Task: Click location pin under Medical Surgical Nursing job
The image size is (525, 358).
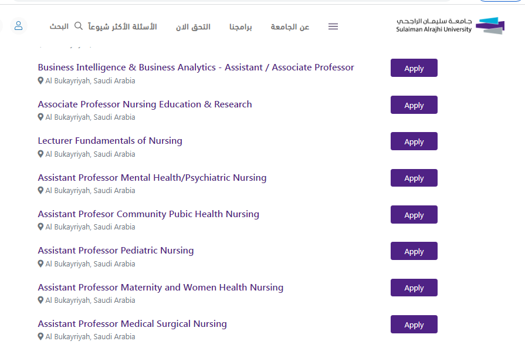Action: click(x=40, y=337)
